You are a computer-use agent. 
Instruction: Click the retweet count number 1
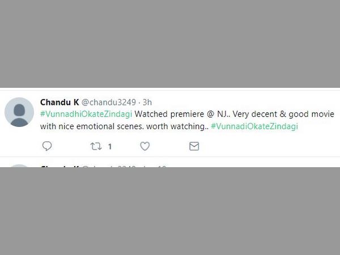click(109, 146)
